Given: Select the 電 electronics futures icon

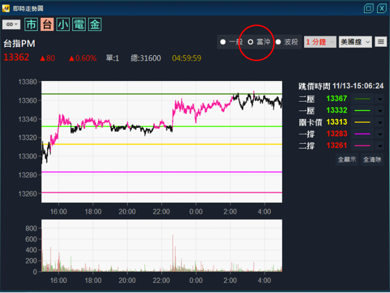Looking at the screenshot, I should tap(79, 25).
